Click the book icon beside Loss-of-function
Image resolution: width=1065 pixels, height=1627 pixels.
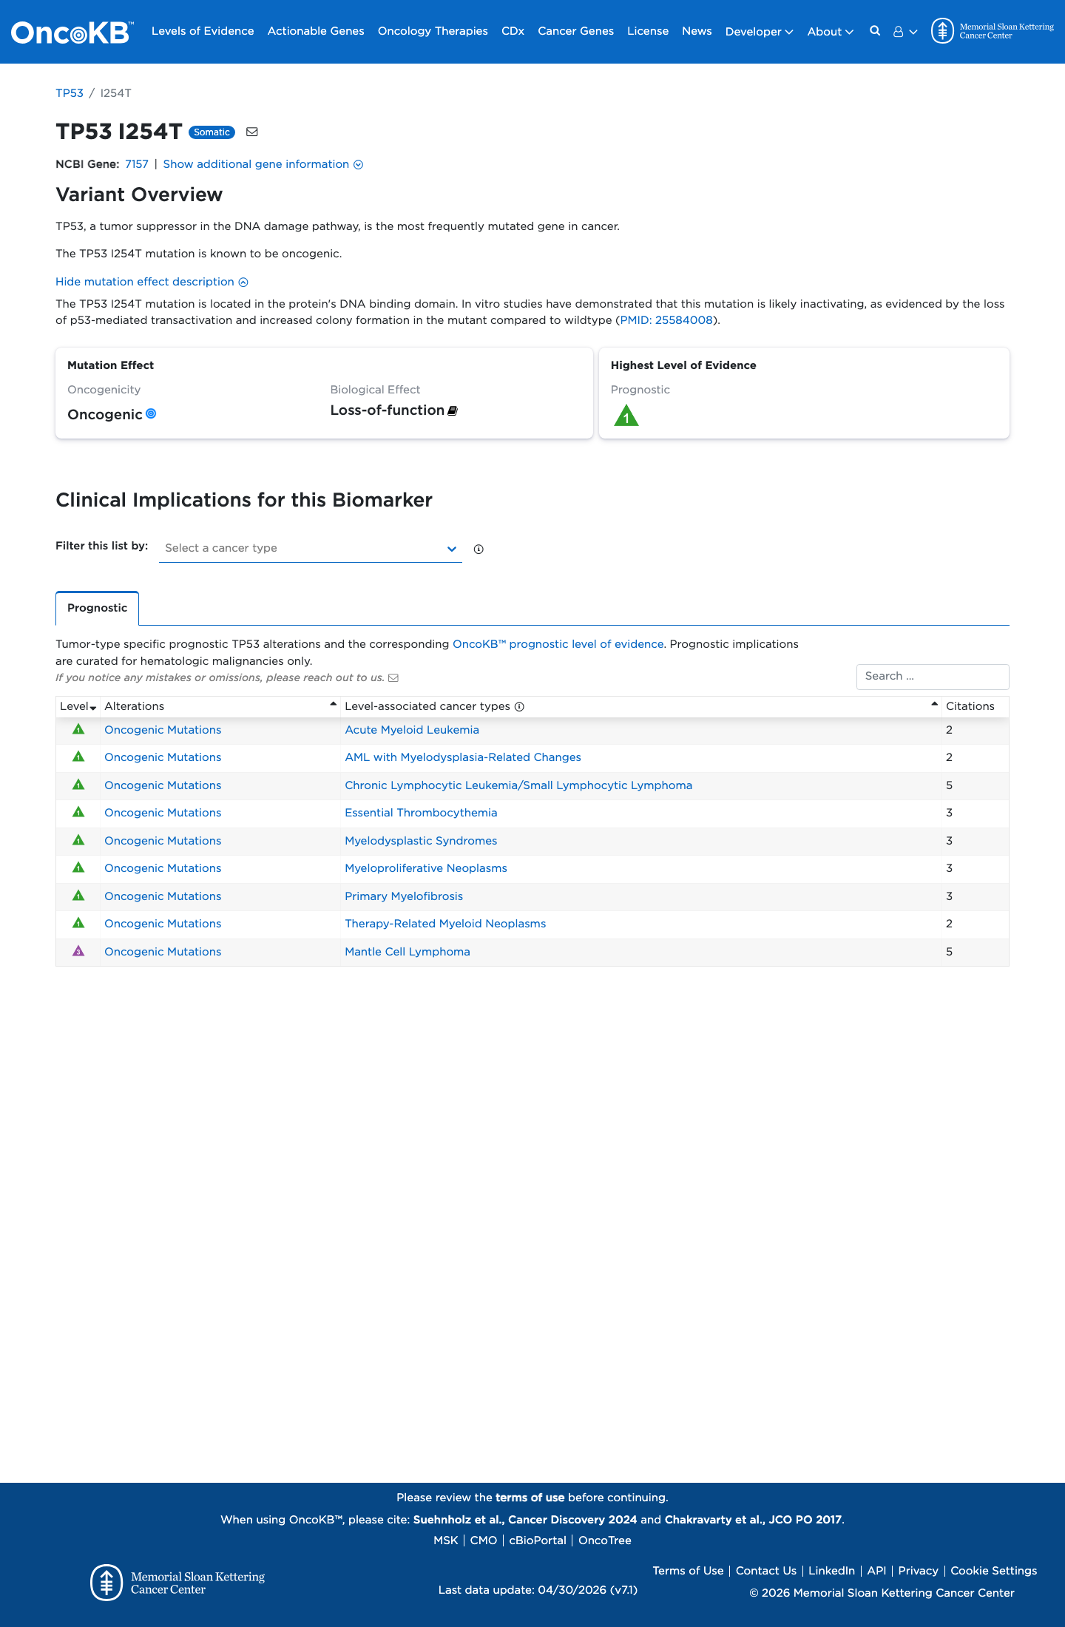click(x=453, y=410)
